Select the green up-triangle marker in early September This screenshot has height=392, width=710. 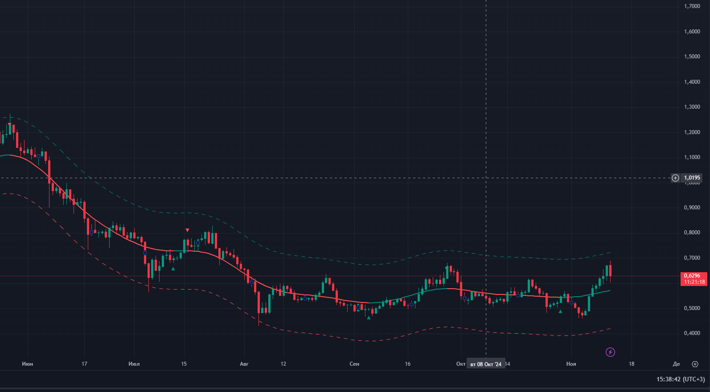tap(369, 318)
